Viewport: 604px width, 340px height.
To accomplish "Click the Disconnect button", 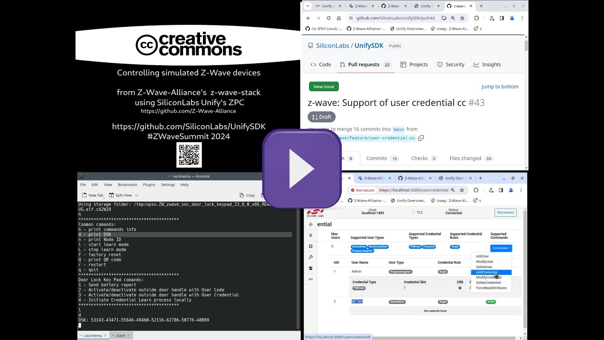I will coord(505,212).
